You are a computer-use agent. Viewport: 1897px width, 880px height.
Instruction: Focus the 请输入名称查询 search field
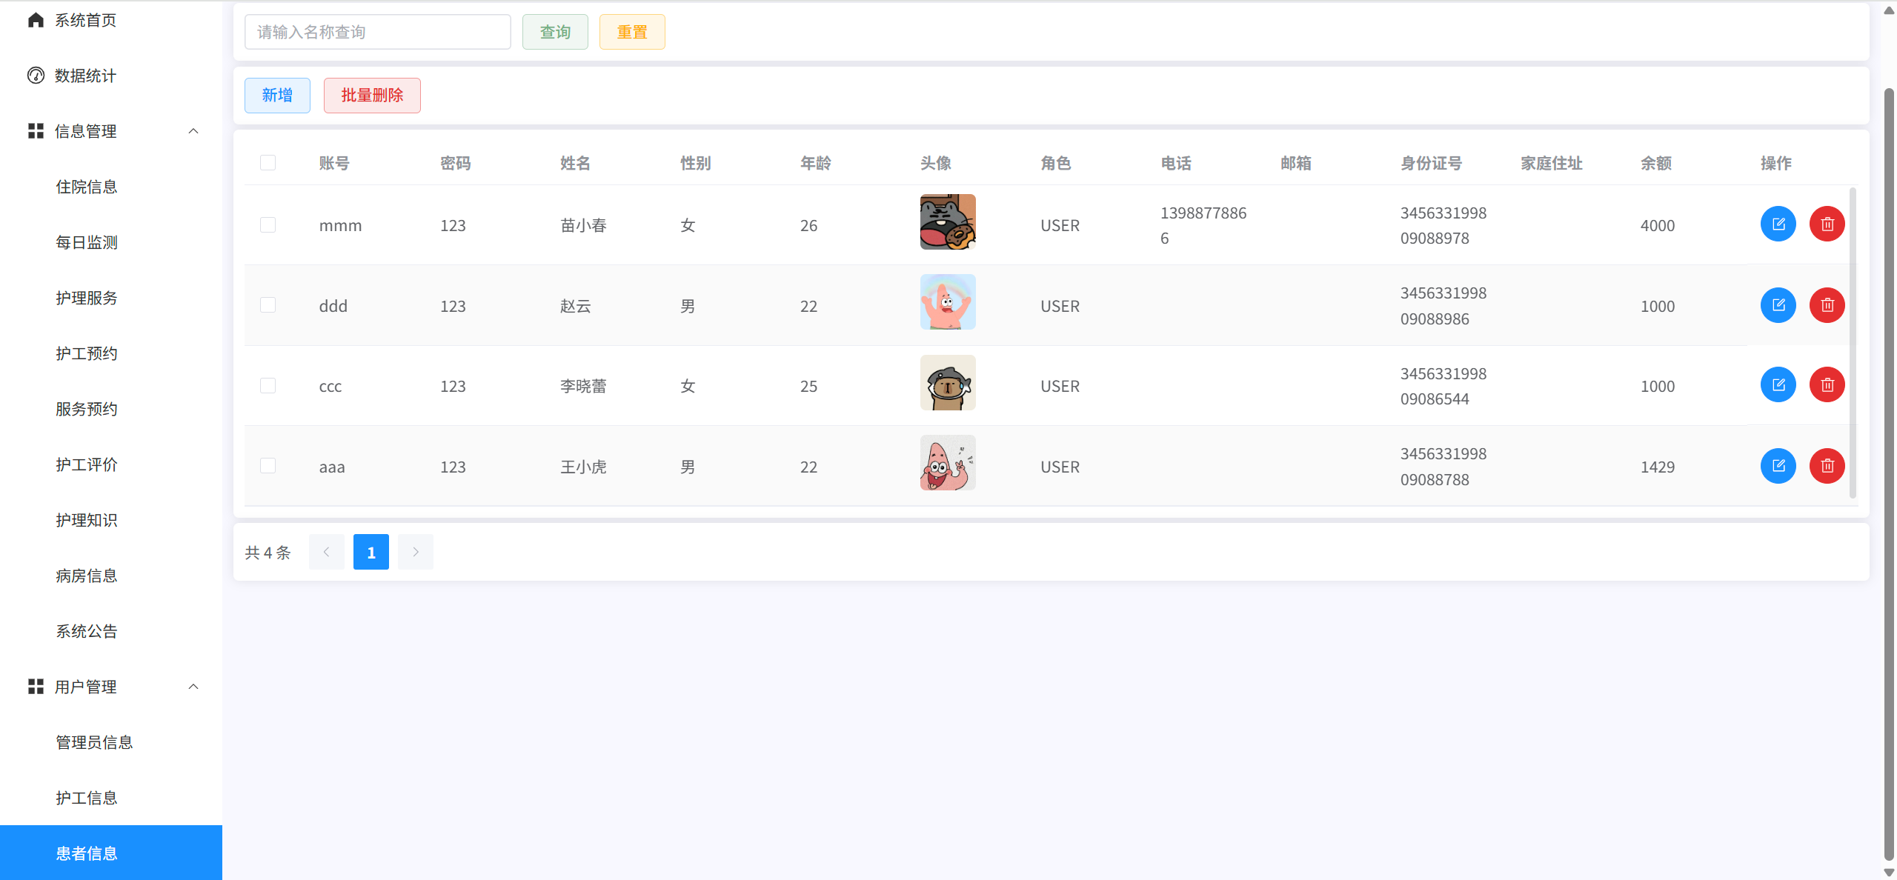coord(377,32)
